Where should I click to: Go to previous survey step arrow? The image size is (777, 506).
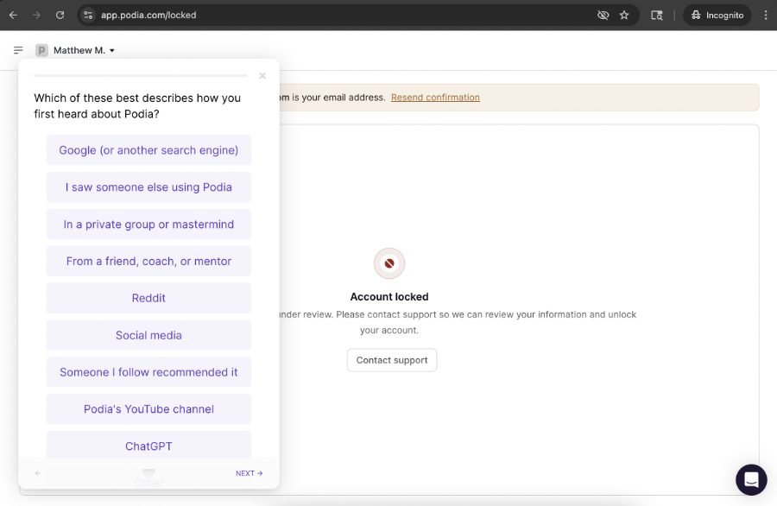38,473
